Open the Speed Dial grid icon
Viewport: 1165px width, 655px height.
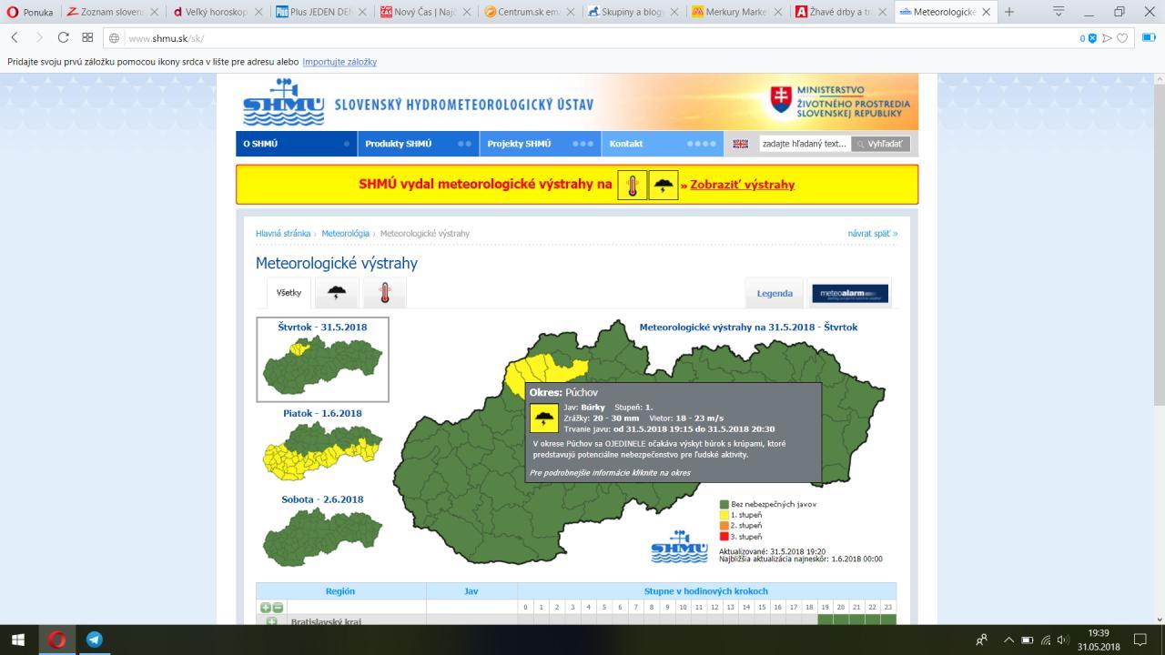[x=87, y=37]
